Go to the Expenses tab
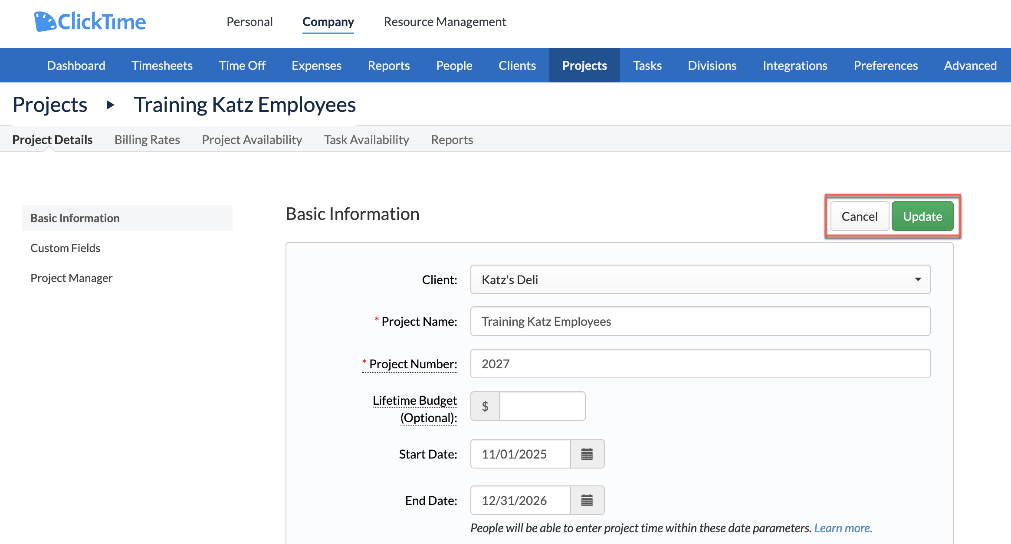1011x544 pixels. point(316,65)
